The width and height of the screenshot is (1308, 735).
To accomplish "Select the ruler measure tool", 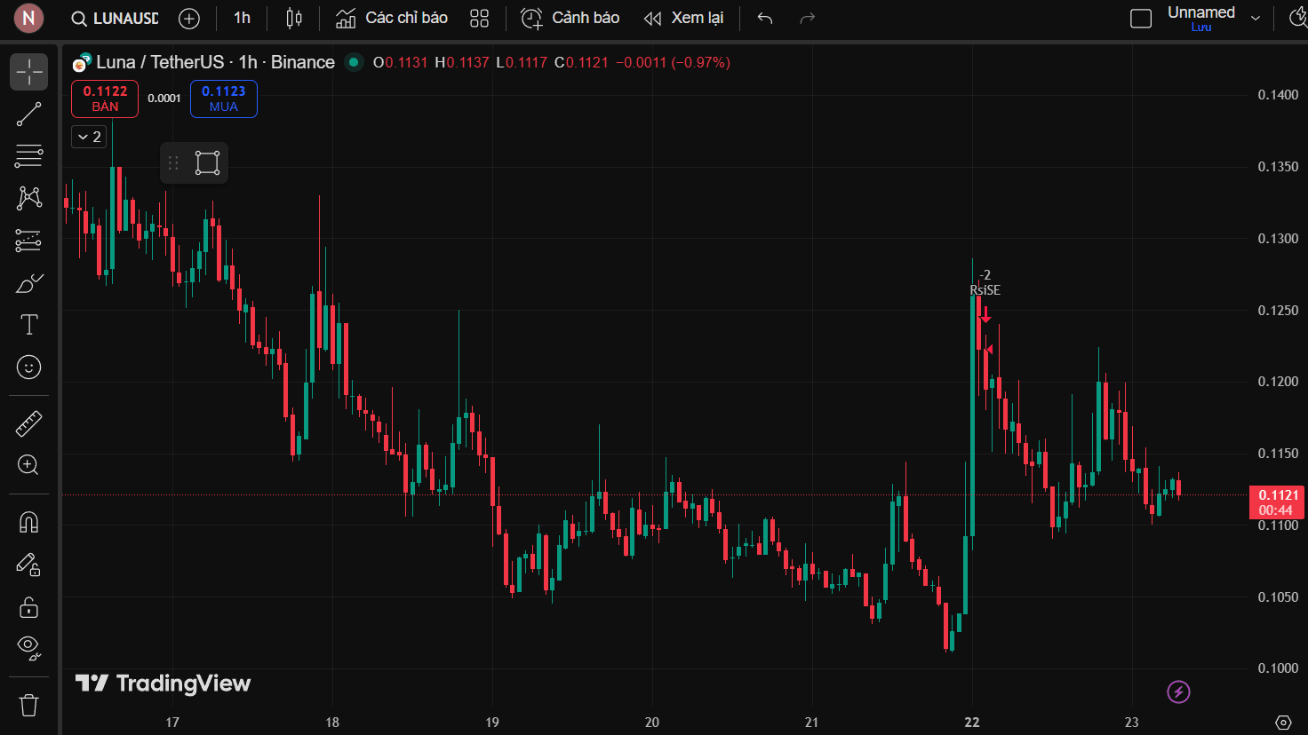I will pyautogui.click(x=29, y=423).
